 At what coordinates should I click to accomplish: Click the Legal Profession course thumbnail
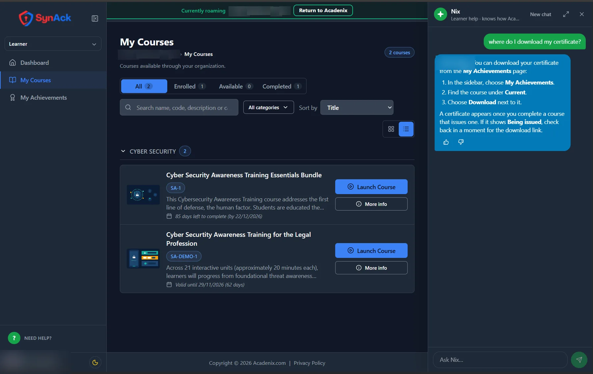tap(143, 259)
